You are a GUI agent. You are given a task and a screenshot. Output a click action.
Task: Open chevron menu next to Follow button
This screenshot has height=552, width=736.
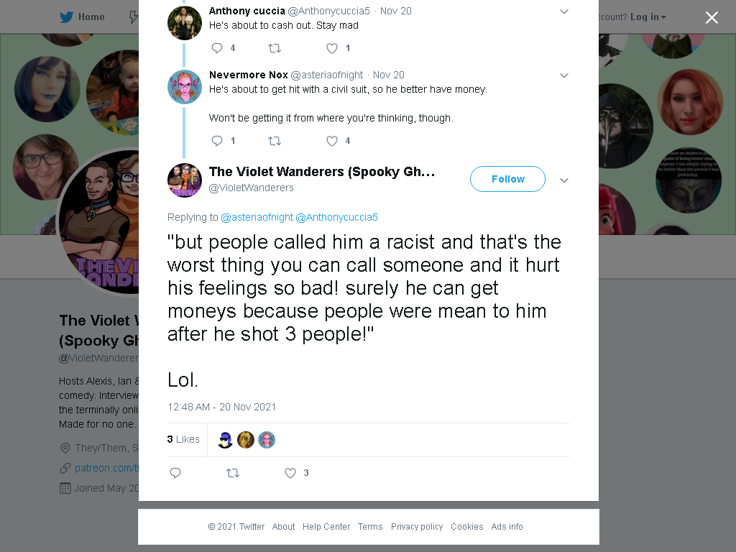pos(564,180)
